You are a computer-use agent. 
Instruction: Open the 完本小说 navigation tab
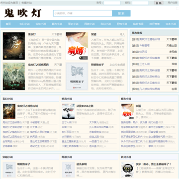(x=171, y=24)
